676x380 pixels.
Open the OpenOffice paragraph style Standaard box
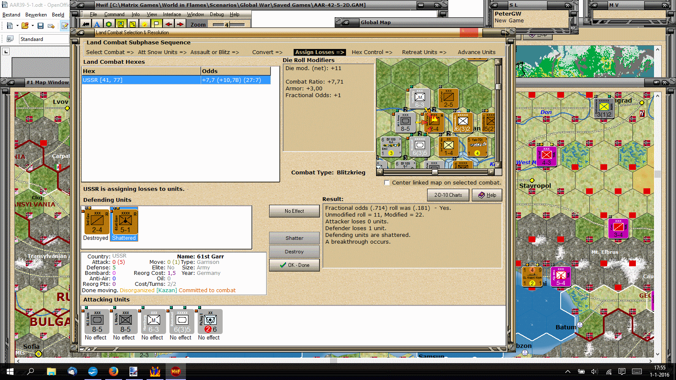(44, 39)
